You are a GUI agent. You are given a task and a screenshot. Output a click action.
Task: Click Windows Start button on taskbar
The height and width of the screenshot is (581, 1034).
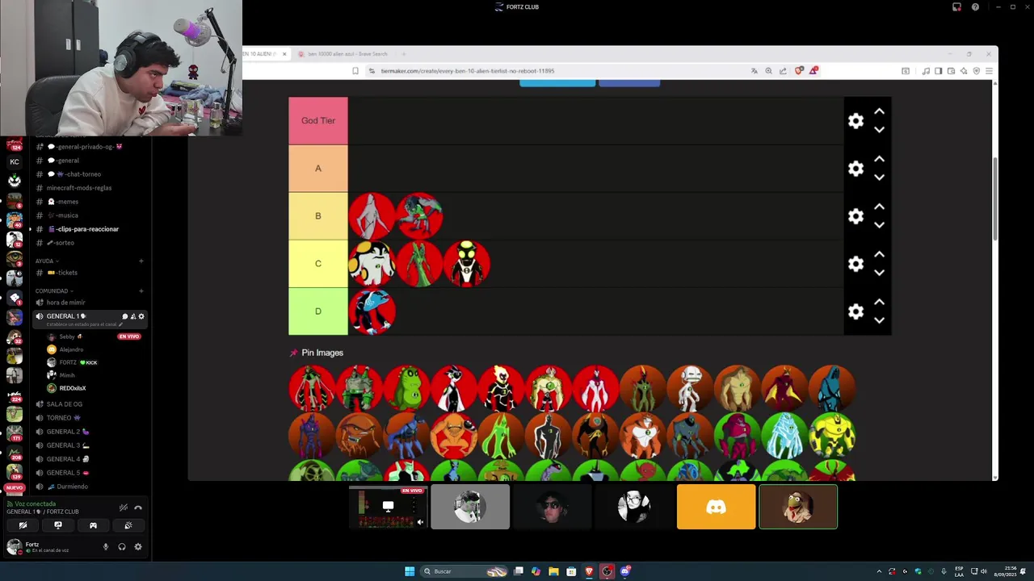click(x=410, y=571)
